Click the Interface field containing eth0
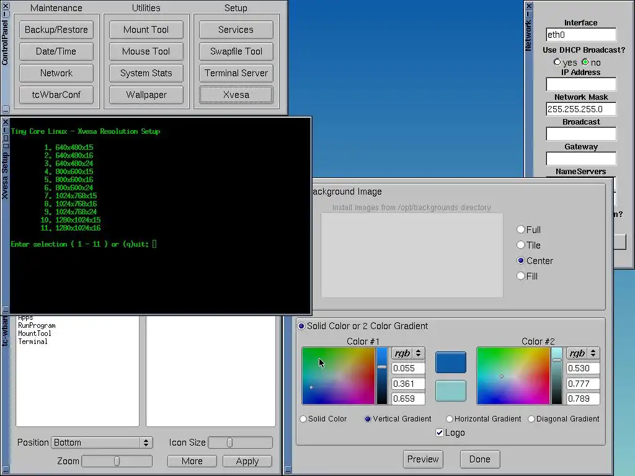This screenshot has width=635, height=476. [581, 35]
